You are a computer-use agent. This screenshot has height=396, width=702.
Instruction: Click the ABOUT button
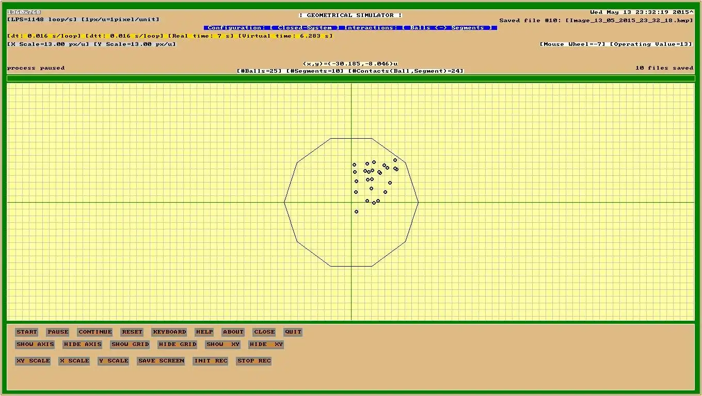(x=233, y=332)
